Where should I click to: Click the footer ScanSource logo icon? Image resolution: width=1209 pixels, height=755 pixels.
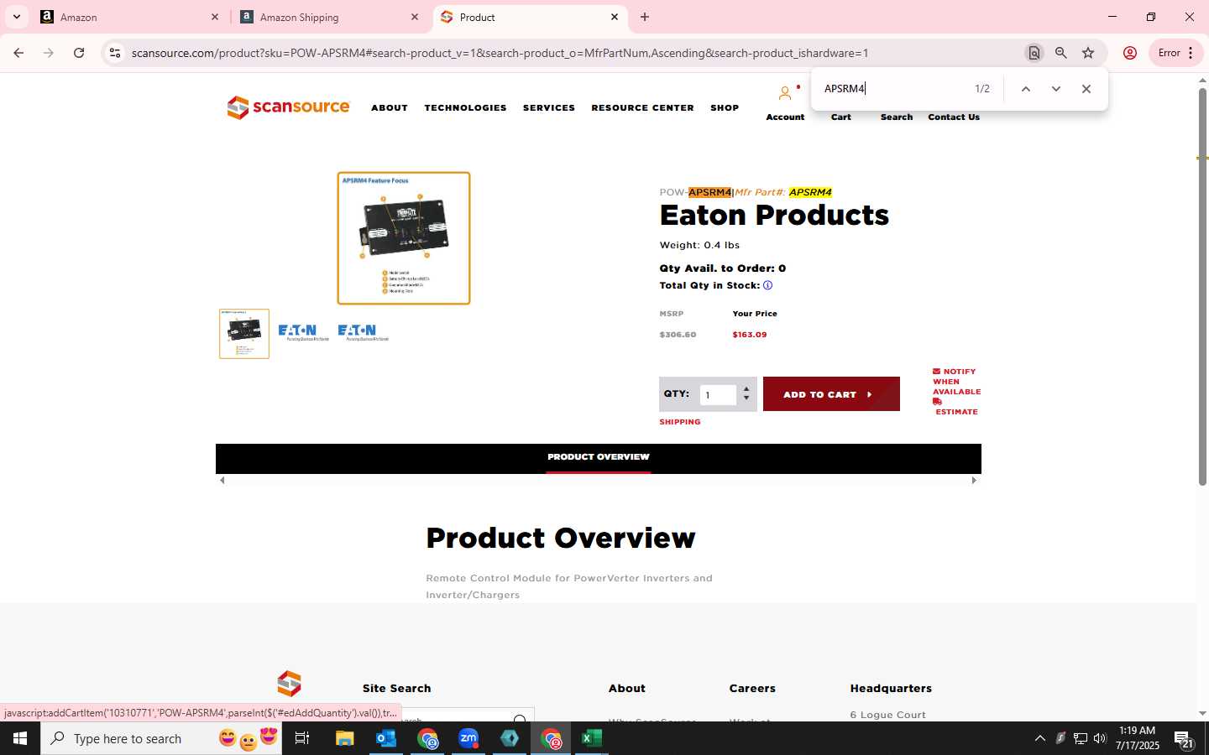coord(289,684)
